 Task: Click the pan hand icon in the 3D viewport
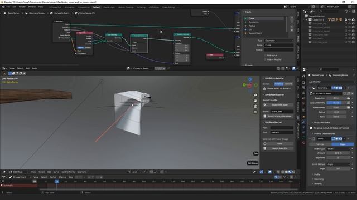(255, 101)
